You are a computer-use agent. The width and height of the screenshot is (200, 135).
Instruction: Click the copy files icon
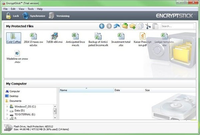click(x=141, y=26)
